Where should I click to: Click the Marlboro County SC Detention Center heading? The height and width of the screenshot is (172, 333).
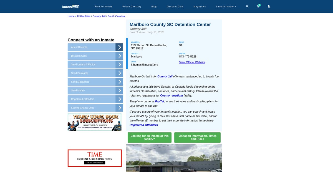170,24
